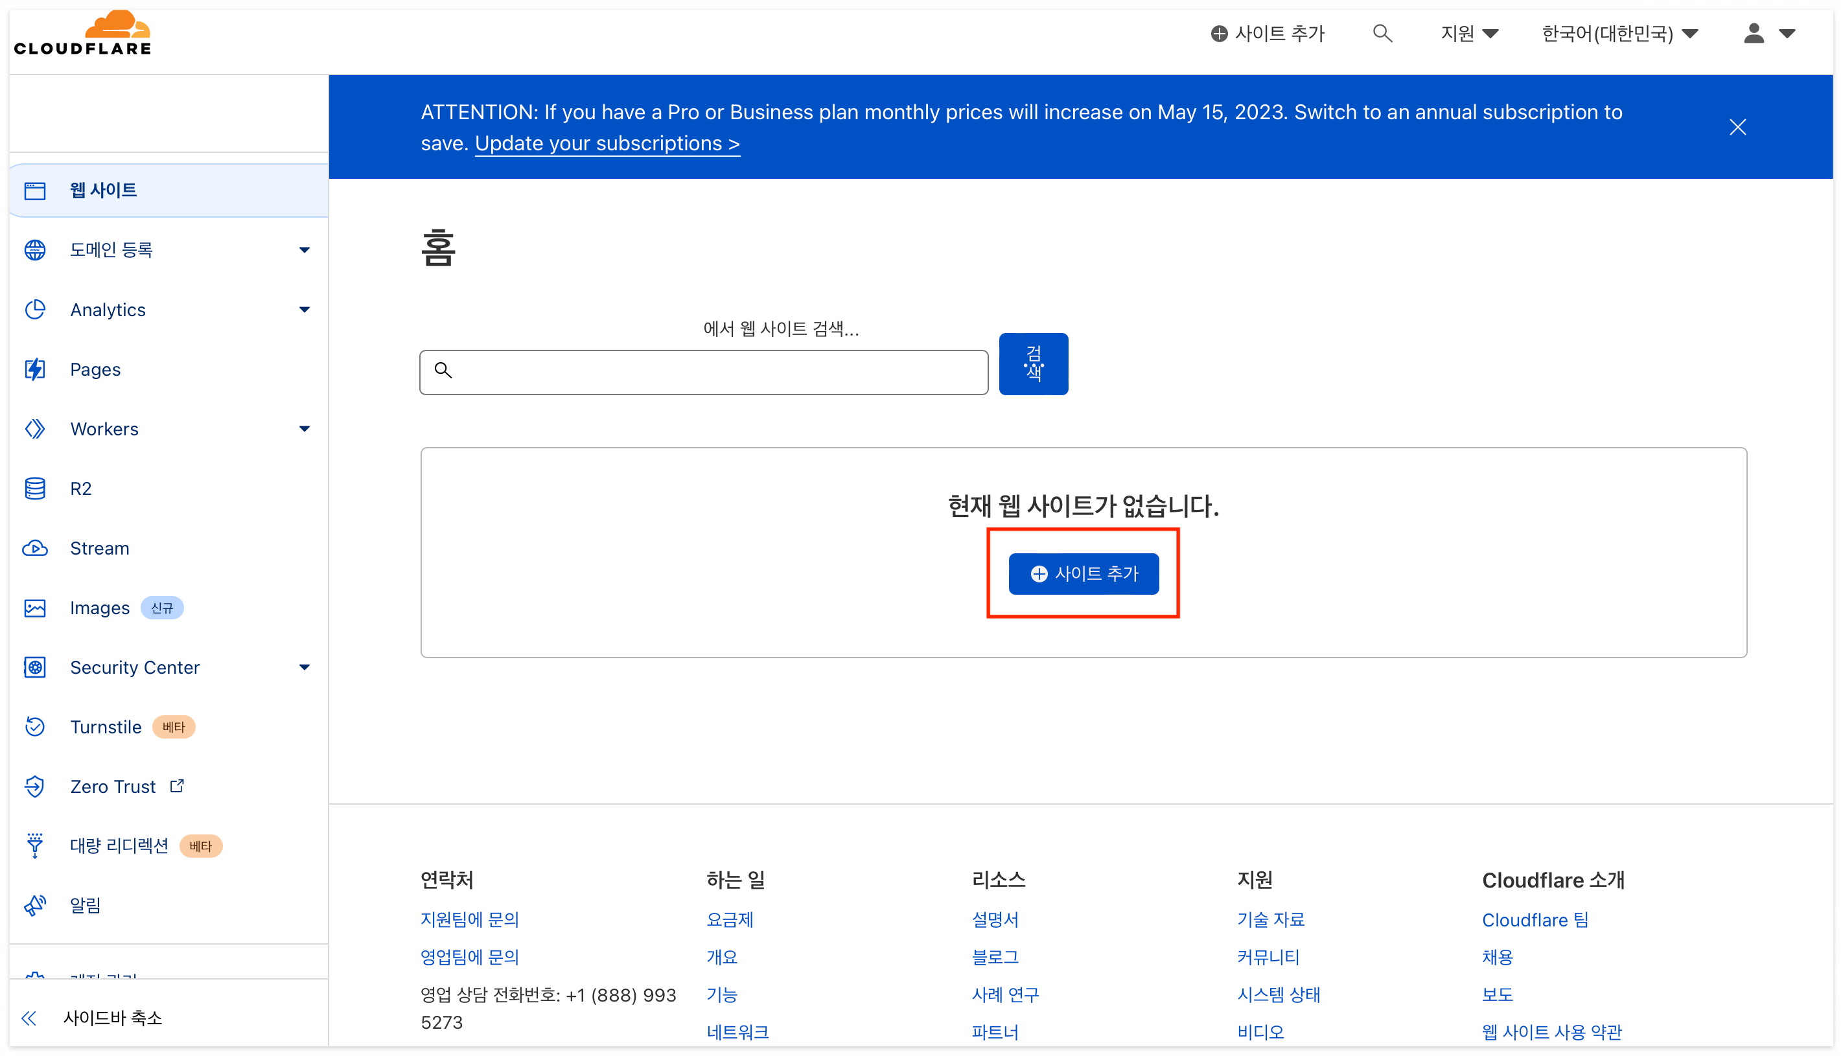Open Images in the sidebar
The height and width of the screenshot is (1056, 1843).
[99, 608]
